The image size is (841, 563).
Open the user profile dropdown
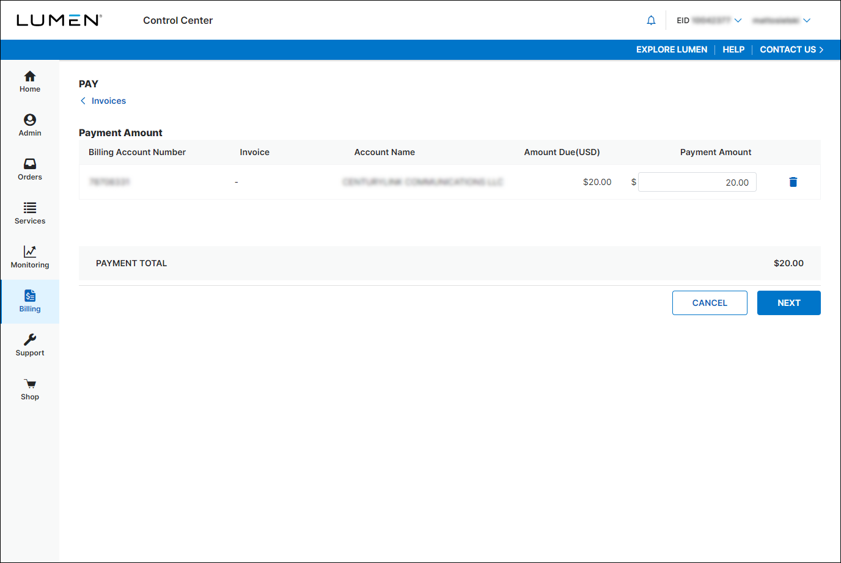pos(782,20)
